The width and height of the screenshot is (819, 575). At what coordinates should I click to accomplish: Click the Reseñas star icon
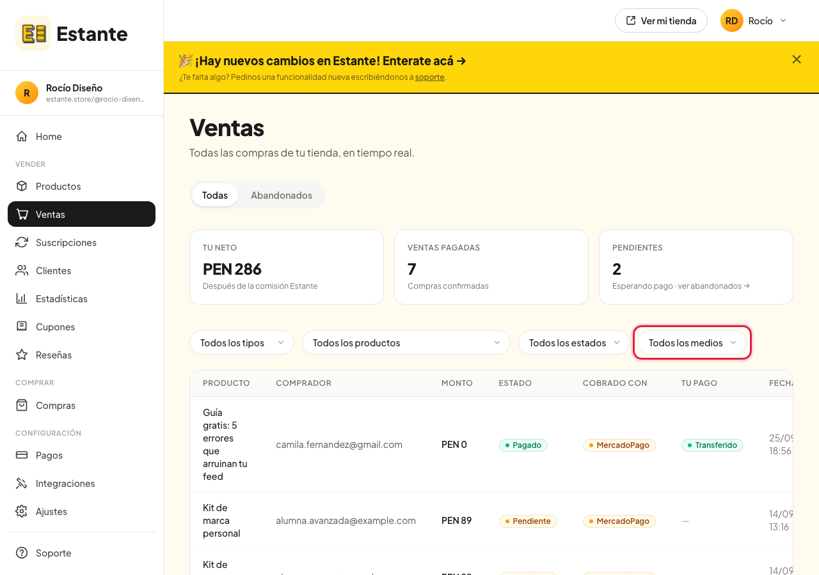point(22,355)
